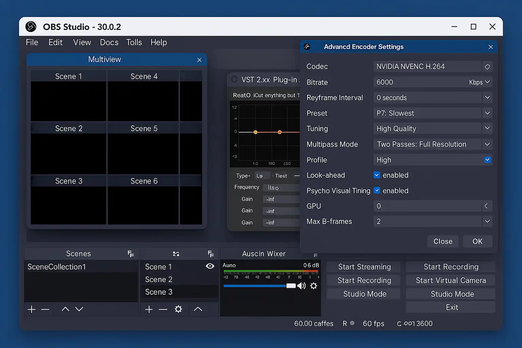Click the recording status indicator dot
This screenshot has width=522, height=348.
pos(352,323)
